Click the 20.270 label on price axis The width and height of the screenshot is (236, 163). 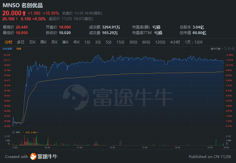point(7,55)
